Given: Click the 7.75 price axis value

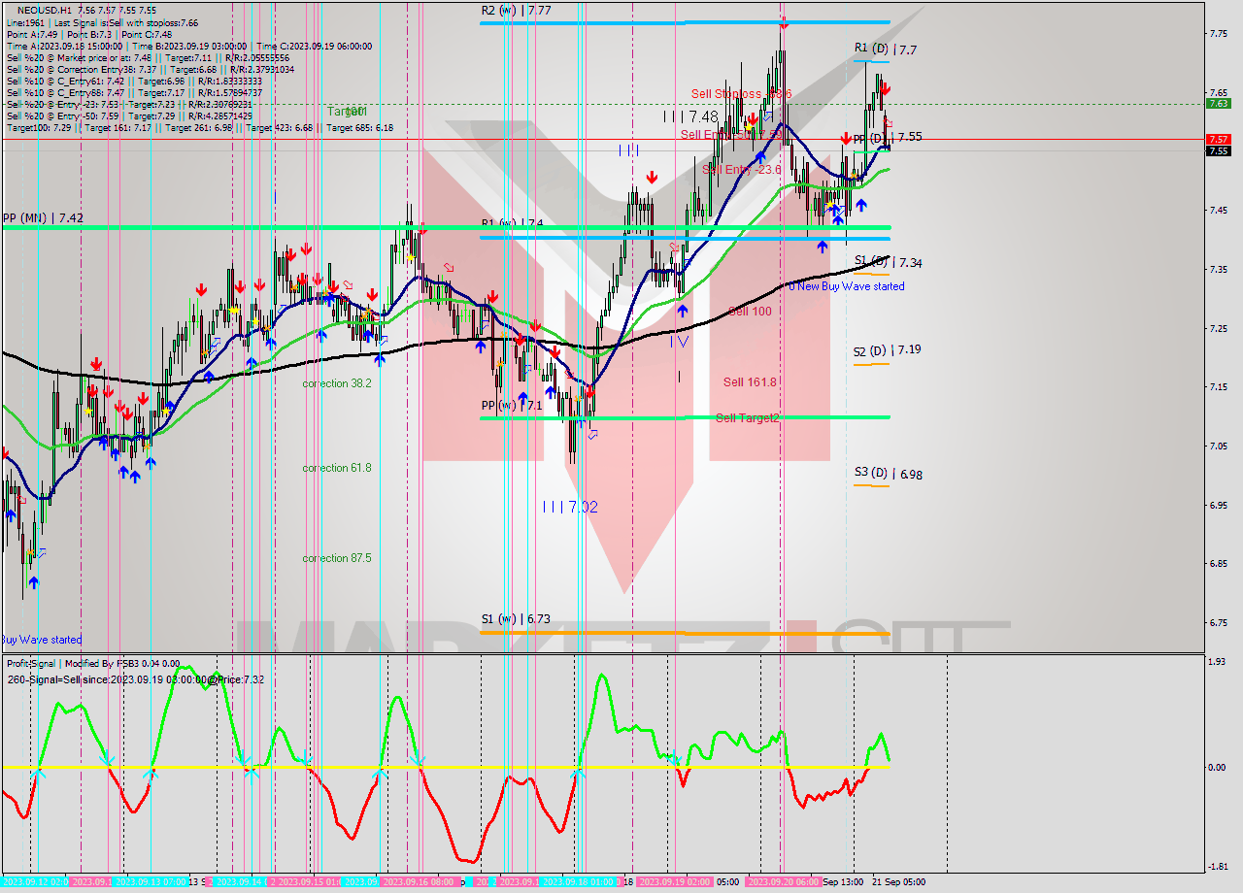Looking at the screenshot, I should click(1220, 33).
